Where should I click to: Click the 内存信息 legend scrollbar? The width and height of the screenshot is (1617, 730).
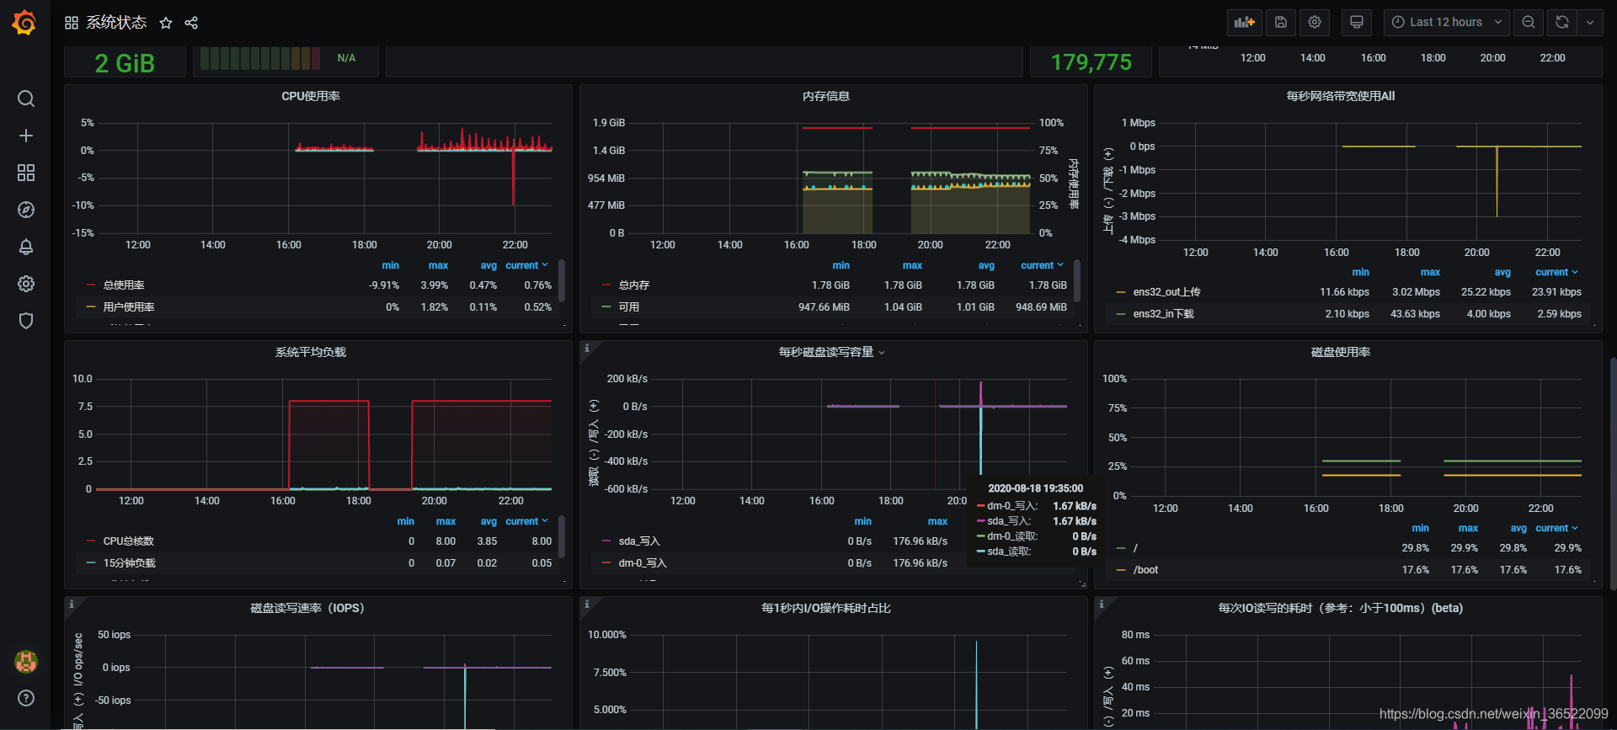point(1077,280)
